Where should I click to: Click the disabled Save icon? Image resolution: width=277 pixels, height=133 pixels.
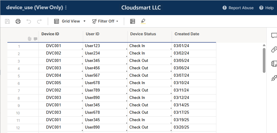point(7,21)
